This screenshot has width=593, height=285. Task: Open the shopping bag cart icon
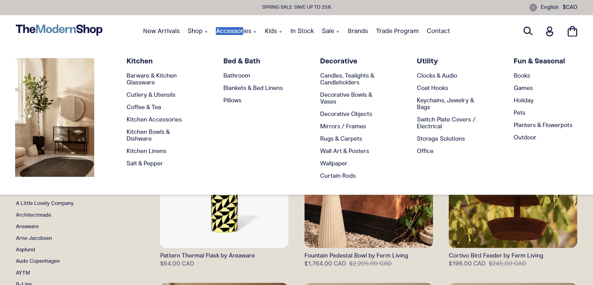[572, 31]
